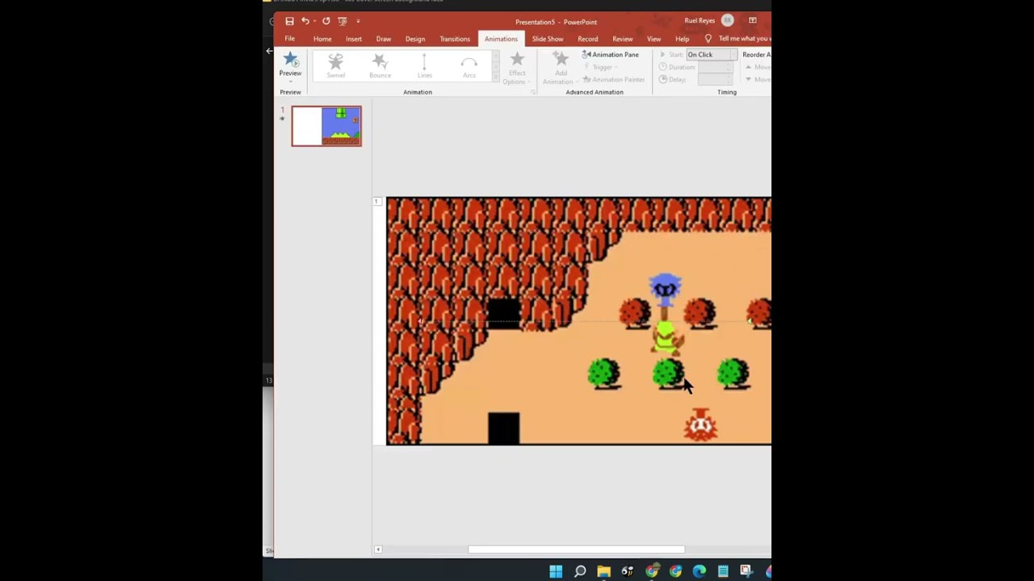Open the Help tab
Image resolution: width=1034 pixels, height=581 pixels.
coord(683,39)
